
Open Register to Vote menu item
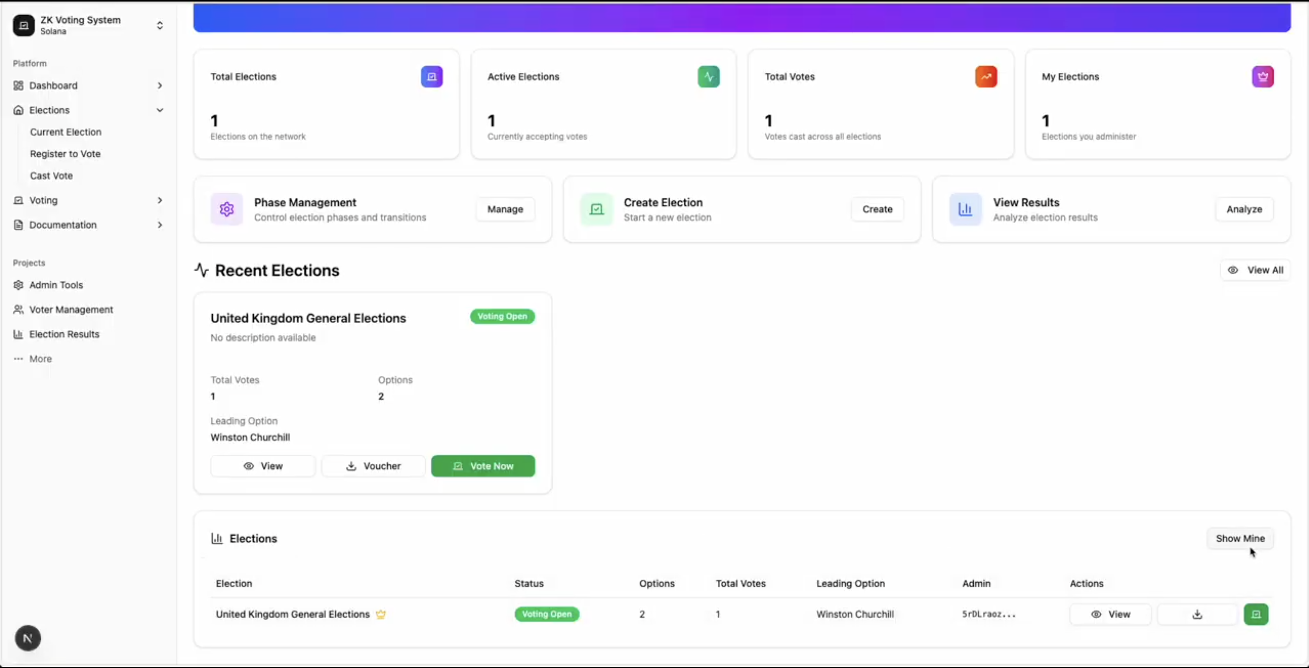[65, 154]
